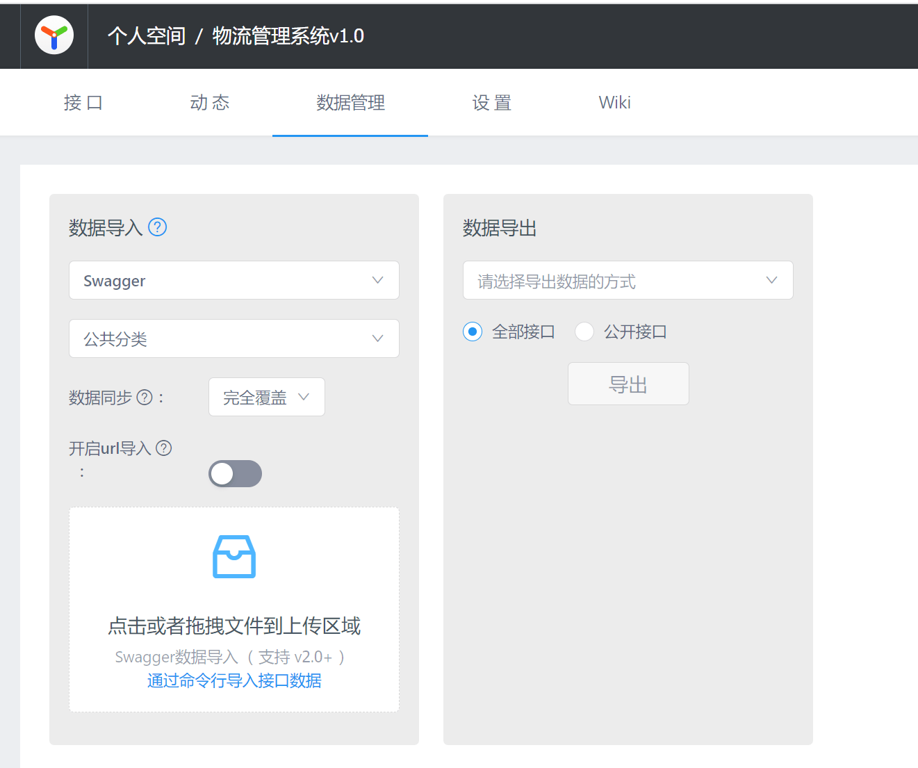Select the 全部接口 radio button
This screenshot has height=768, width=918.
pos(473,332)
